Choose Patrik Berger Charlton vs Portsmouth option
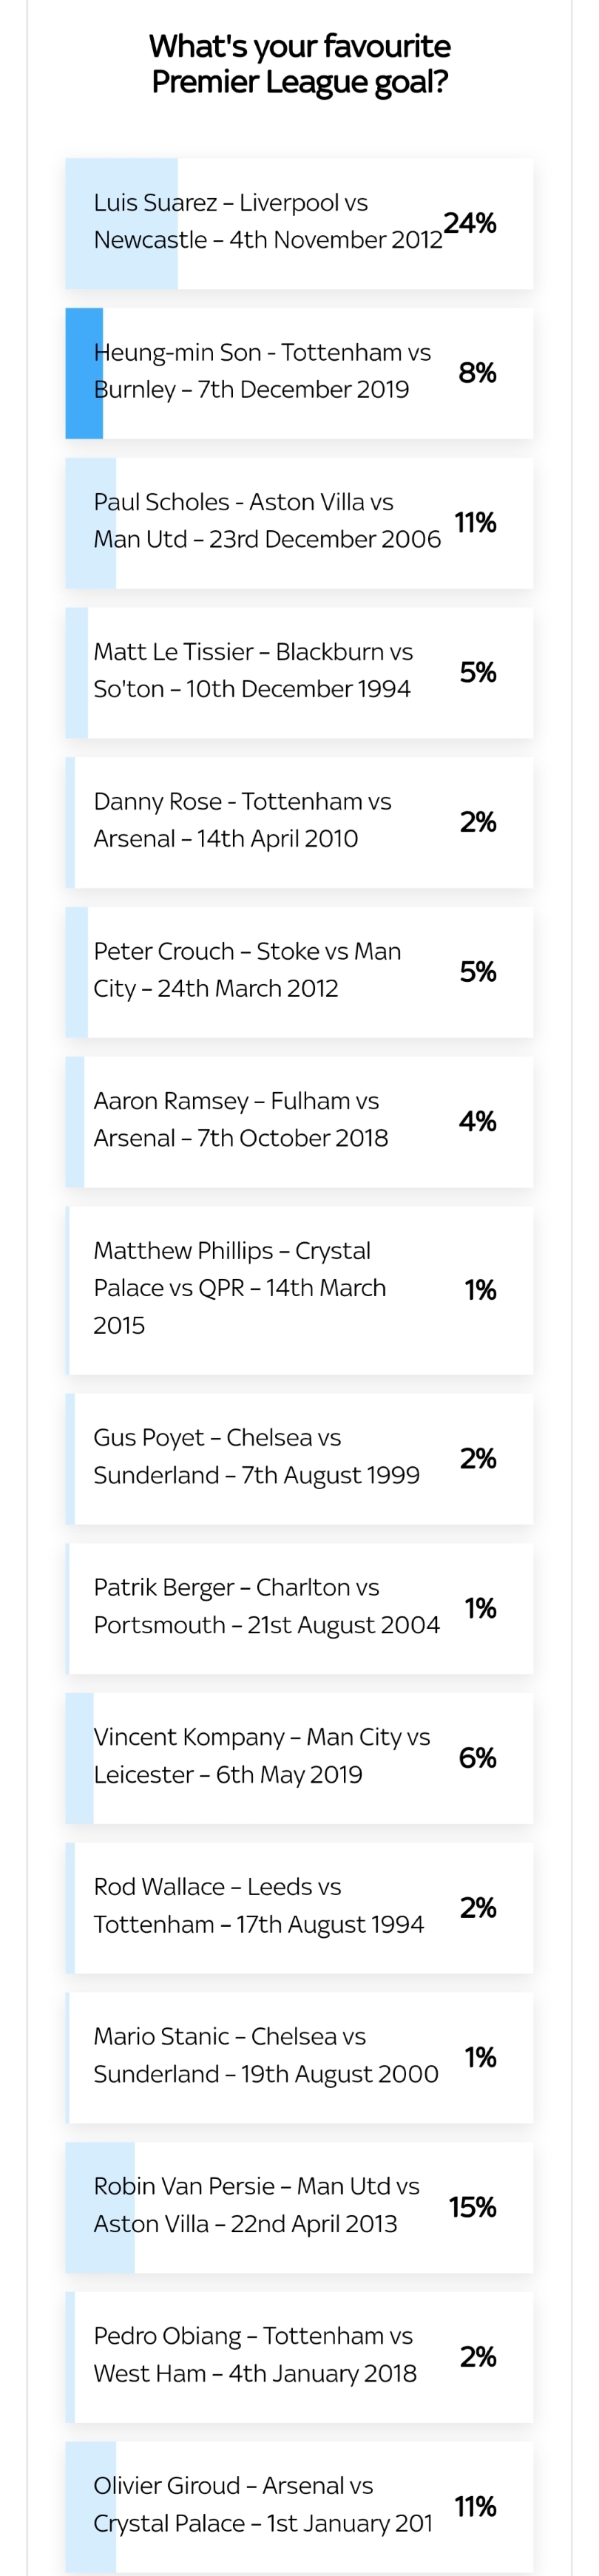Screen dimensions: 599x2576 (x=299, y=1608)
